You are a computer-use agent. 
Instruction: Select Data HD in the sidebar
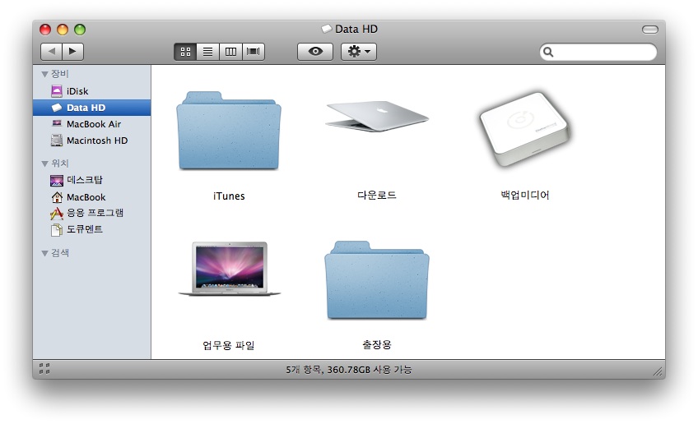pos(91,108)
